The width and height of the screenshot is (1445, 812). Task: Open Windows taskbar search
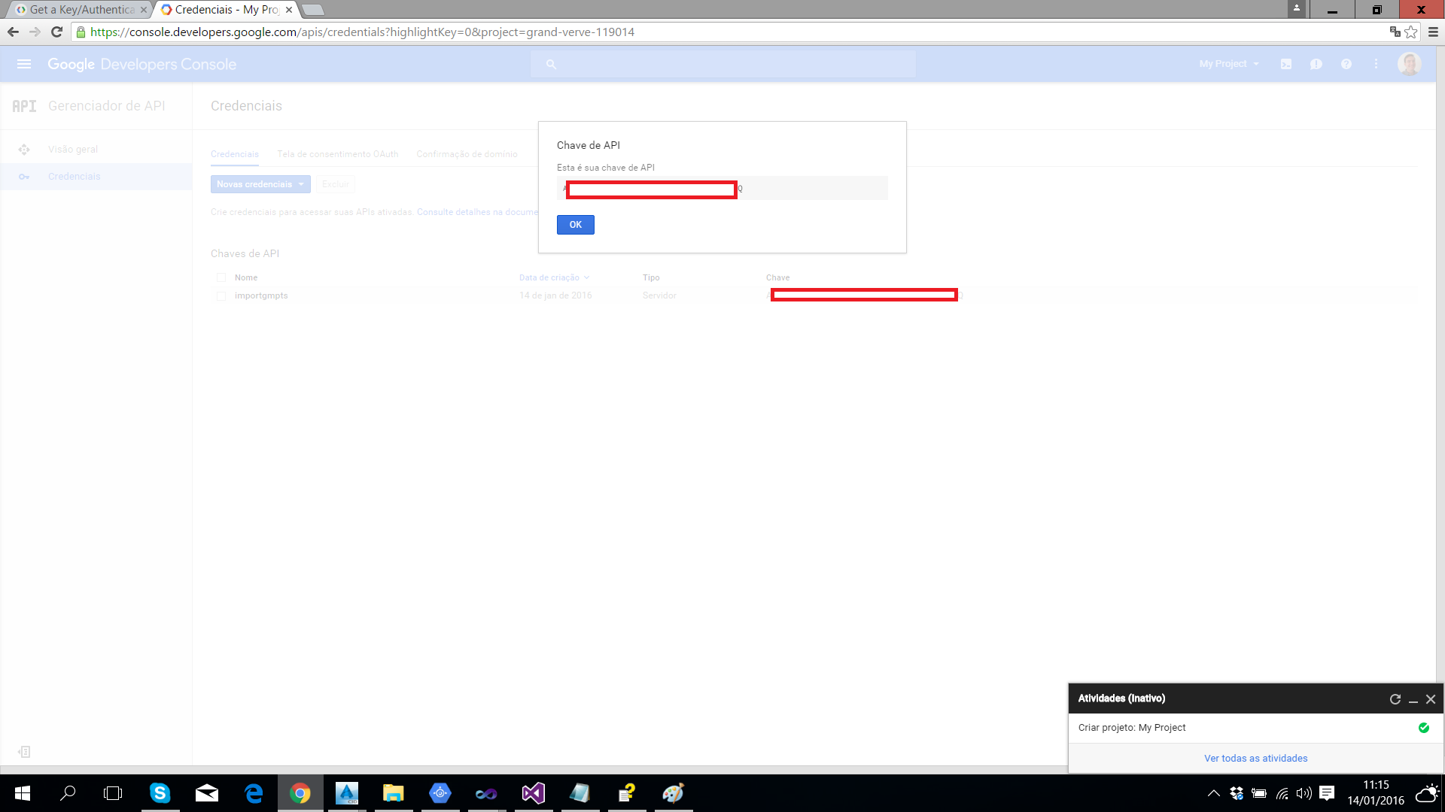pyautogui.click(x=68, y=793)
